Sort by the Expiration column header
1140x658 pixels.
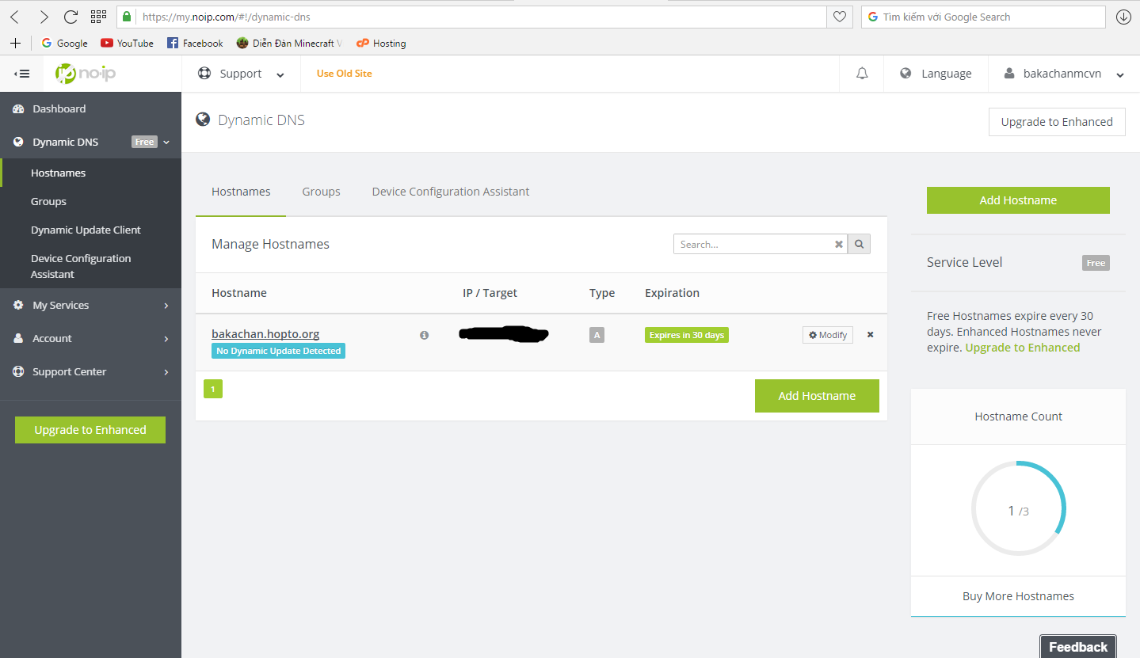point(672,293)
